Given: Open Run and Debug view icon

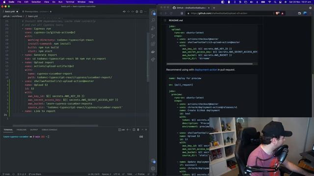Looking at the screenshot, I should point(153,28).
